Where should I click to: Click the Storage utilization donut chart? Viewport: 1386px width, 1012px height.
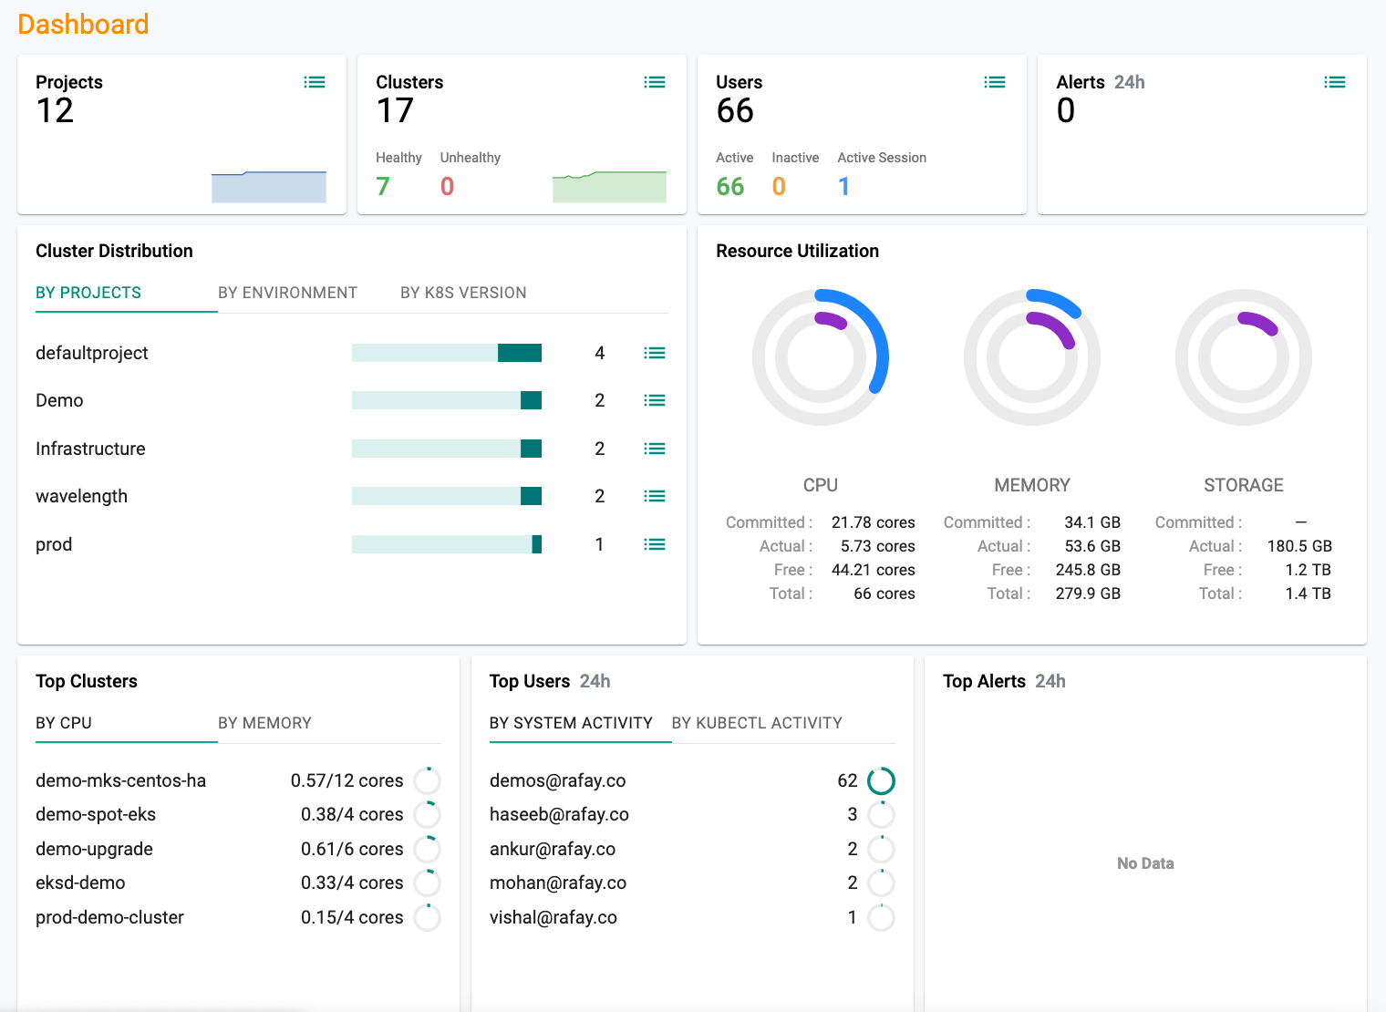click(x=1244, y=357)
